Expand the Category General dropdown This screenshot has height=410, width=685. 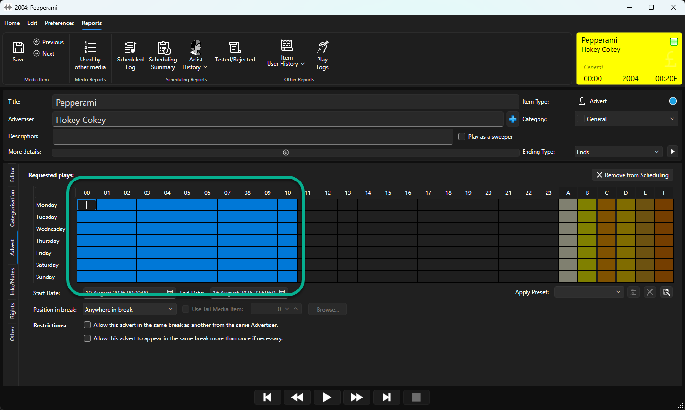click(x=626, y=119)
